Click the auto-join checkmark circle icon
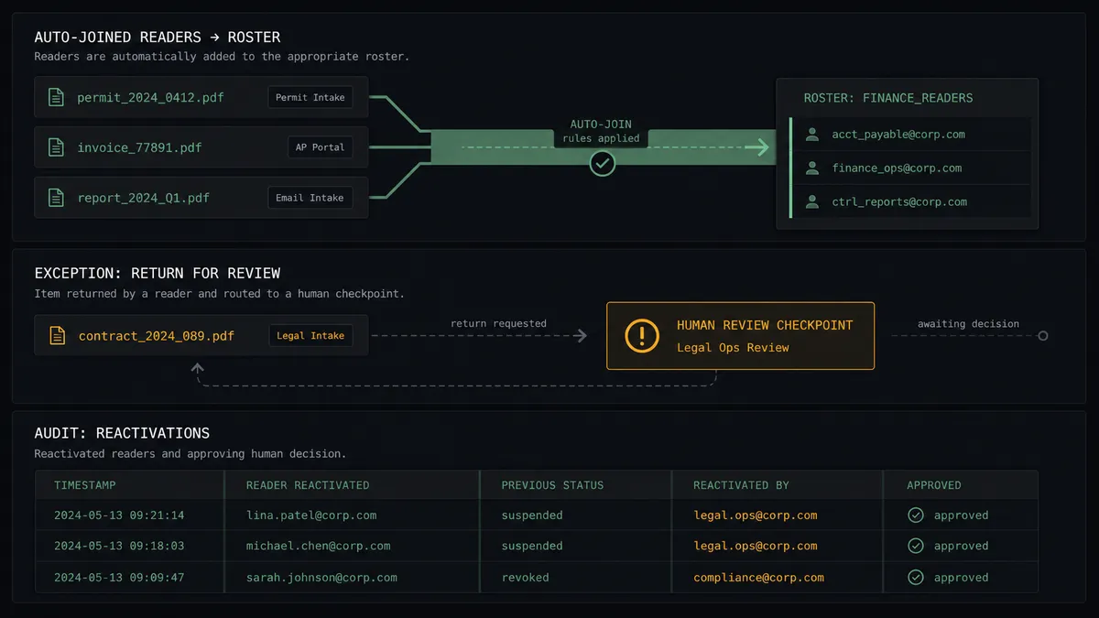 [x=602, y=163]
